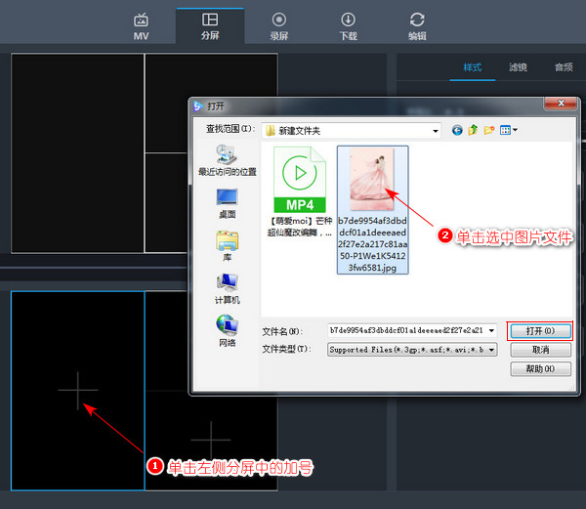The image size is (586, 509).
Task: Close the 打开 dialog window
Action: click(561, 104)
